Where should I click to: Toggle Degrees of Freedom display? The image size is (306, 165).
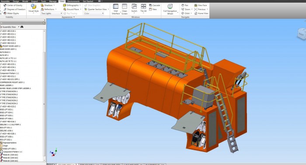(14, 9)
